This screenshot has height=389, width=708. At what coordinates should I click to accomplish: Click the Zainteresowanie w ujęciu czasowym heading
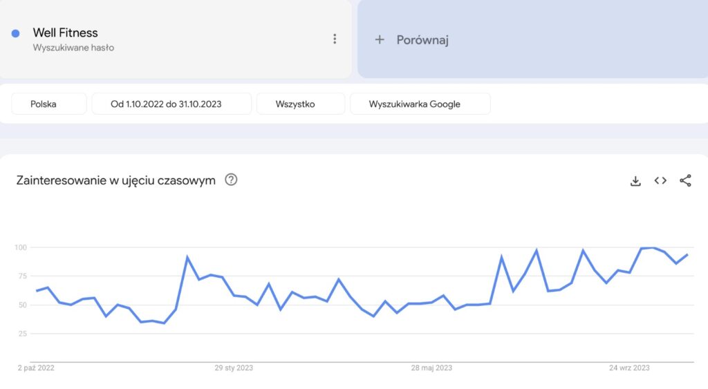click(x=115, y=180)
